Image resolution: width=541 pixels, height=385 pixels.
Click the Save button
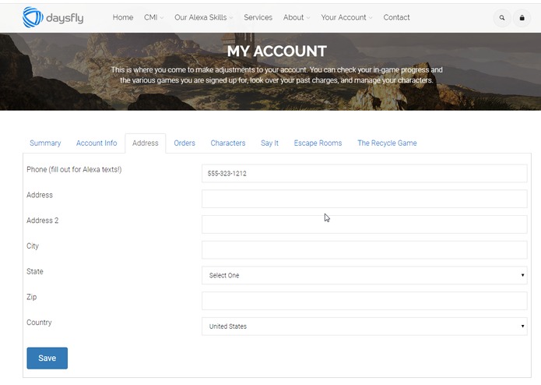click(47, 358)
